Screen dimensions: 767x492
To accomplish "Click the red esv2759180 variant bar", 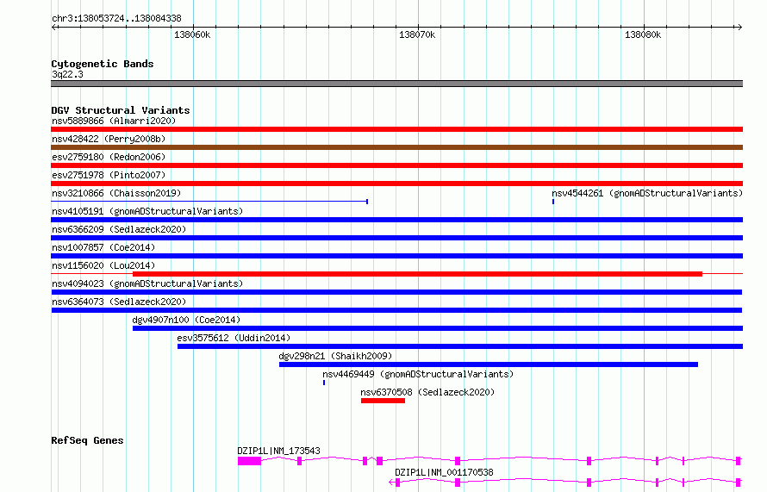I will pos(396,165).
